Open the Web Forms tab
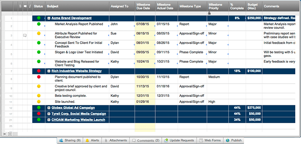301x144 pixels. pyautogui.click(x=210, y=140)
